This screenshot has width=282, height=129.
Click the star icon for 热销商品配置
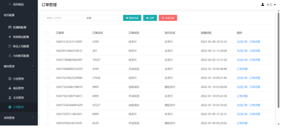click(x=10, y=37)
